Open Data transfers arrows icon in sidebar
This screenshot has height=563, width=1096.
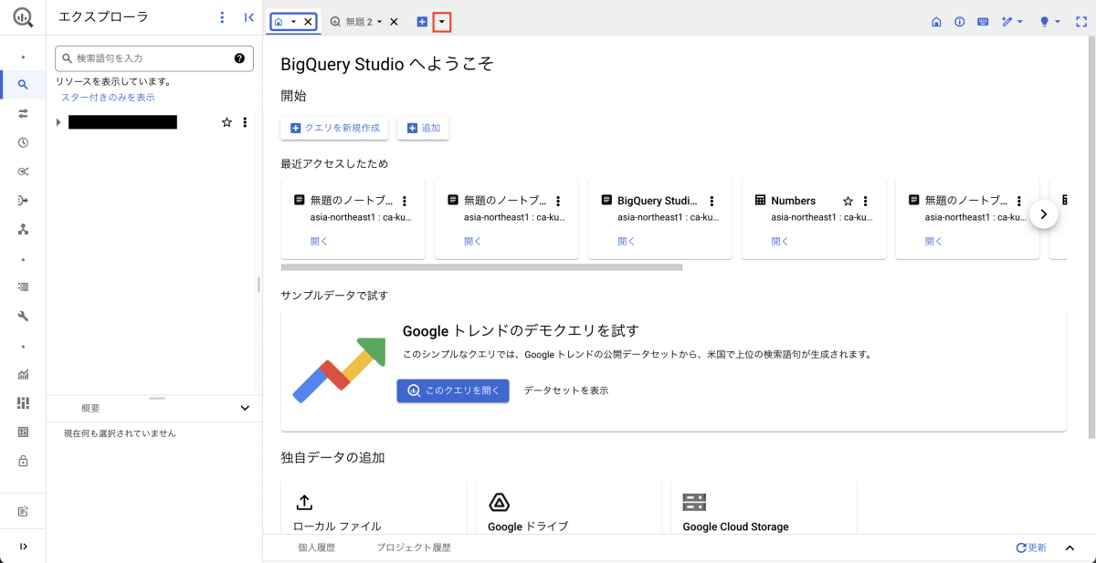[x=23, y=114]
